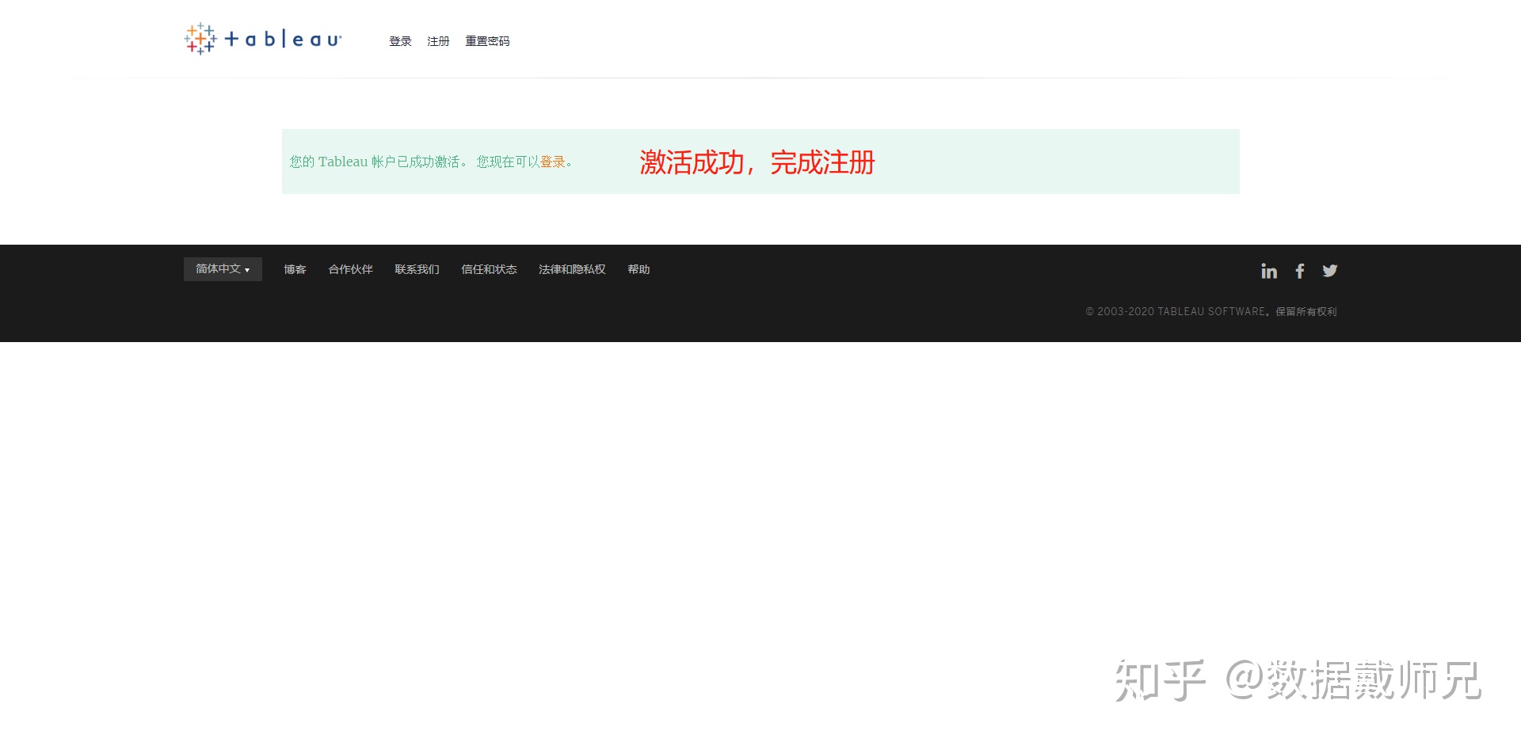Open the 重置密码 header menu item

pyautogui.click(x=487, y=41)
